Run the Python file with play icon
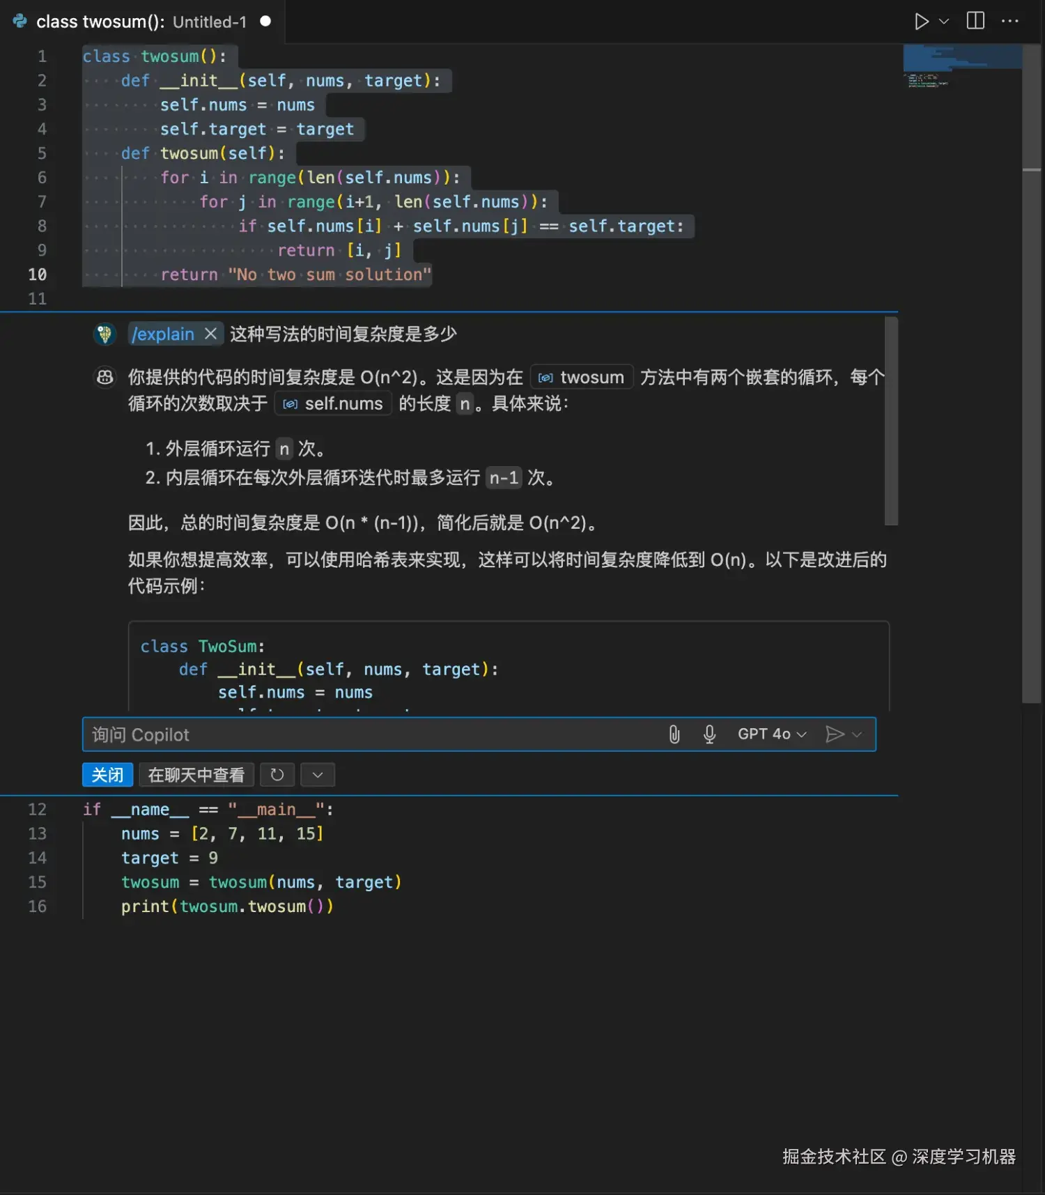This screenshot has width=1045, height=1195. pos(921,22)
